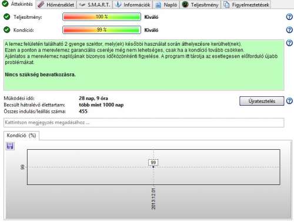Click the thermometer icon on Hőmérséklet tab

41,5
